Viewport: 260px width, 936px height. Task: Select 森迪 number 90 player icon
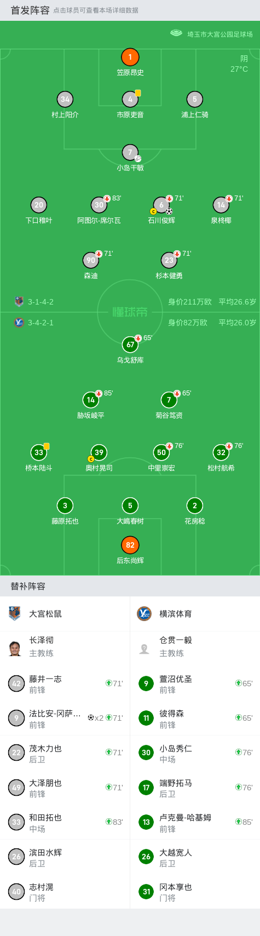point(91,260)
